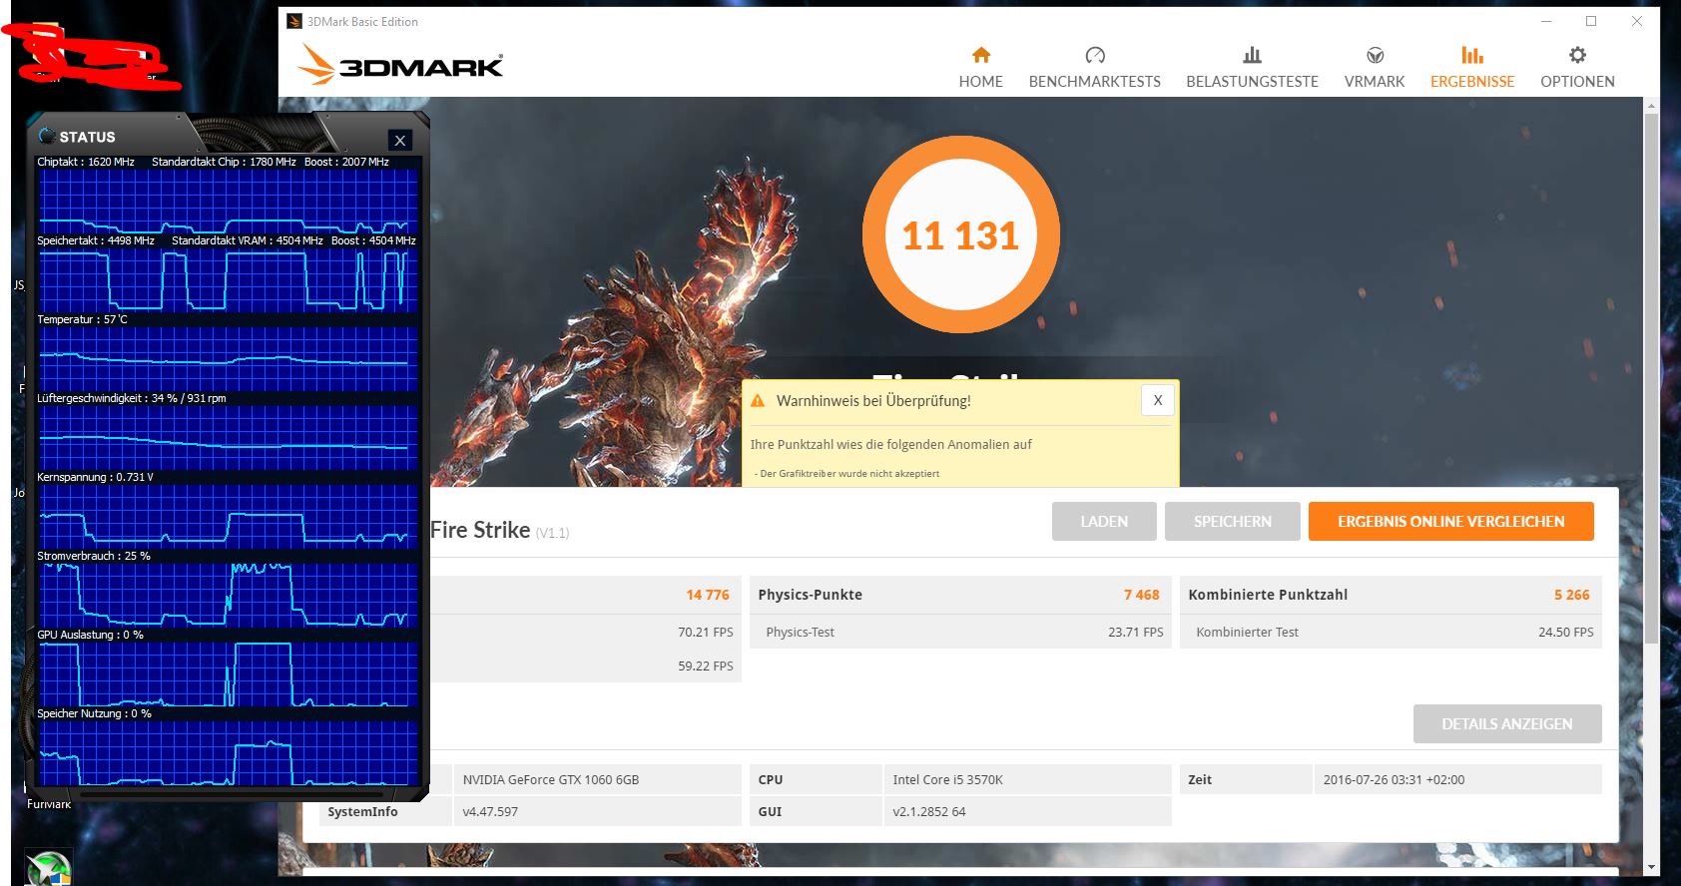The image size is (1681, 886).
Task: Click the 3DMark logo
Action: tap(400, 66)
